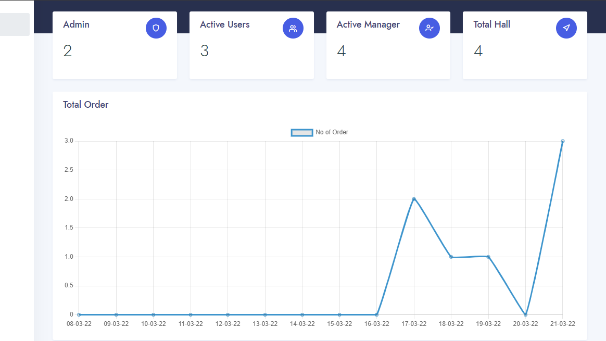The height and width of the screenshot is (341, 606).
Task: Click the Admin shield icon
Action: click(156, 28)
